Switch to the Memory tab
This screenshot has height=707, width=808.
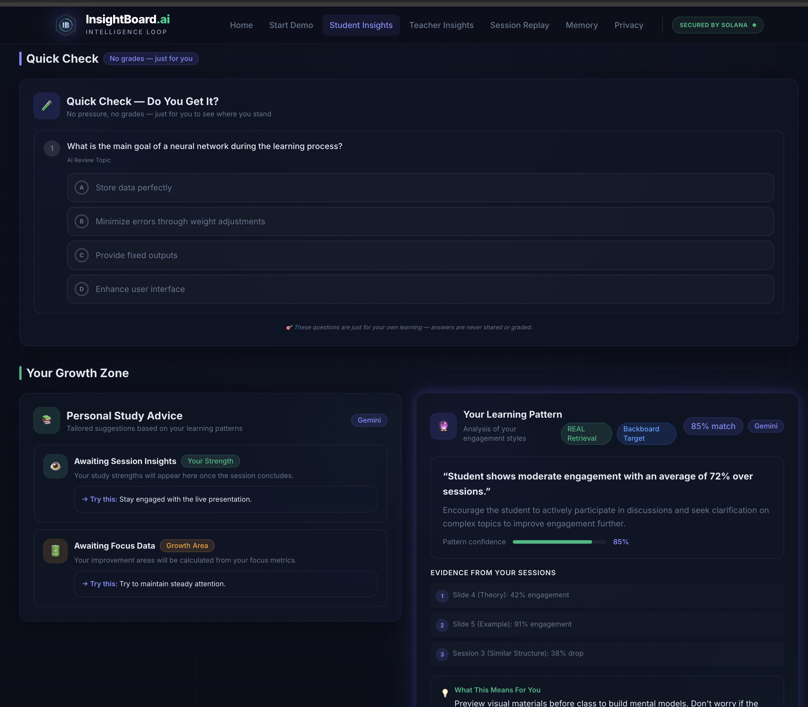(582, 25)
